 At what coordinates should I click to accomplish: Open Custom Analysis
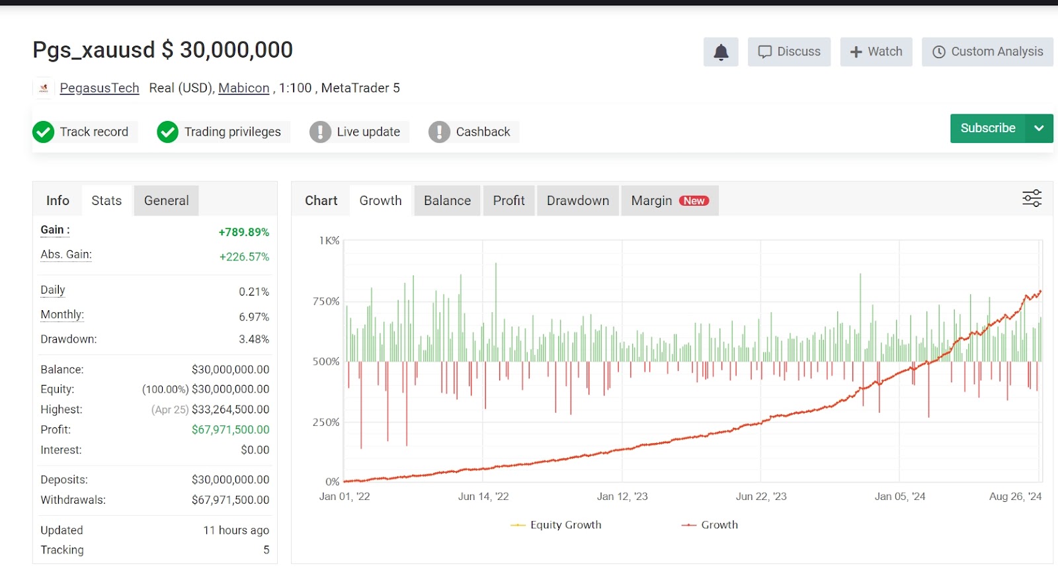point(987,52)
